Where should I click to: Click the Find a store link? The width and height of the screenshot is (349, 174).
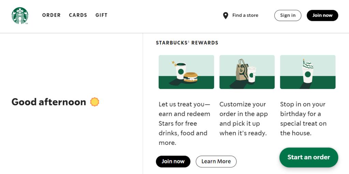tap(245, 15)
